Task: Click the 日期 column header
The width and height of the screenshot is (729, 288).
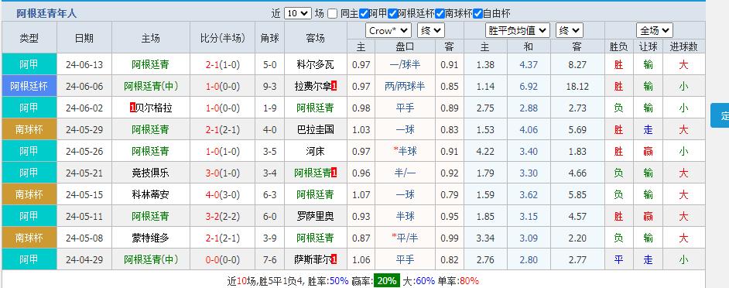Action: pyautogui.click(x=84, y=38)
